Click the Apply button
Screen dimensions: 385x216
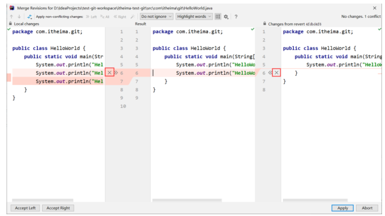coord(342,208)
